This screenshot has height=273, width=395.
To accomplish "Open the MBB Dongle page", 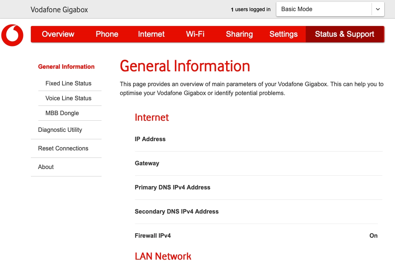I will click(x=61, y=113).
